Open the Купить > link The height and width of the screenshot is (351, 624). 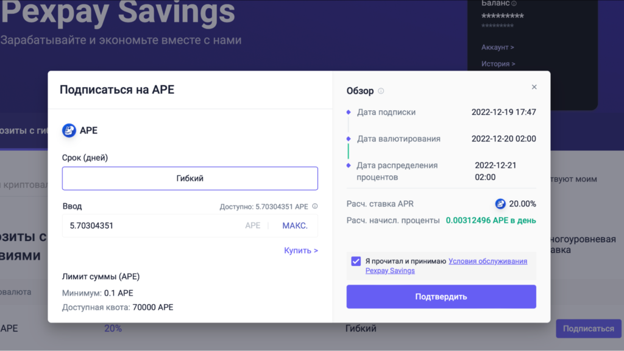pyautogui.click(x=301, y=251)
